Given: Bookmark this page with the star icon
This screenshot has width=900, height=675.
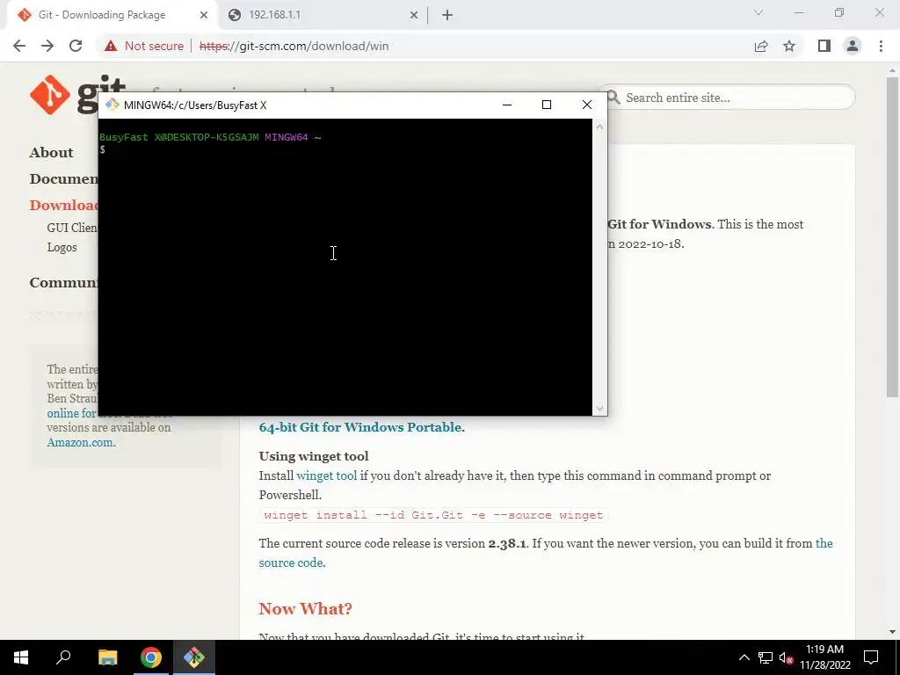Looking at the screenshot, I should [789, 46].
